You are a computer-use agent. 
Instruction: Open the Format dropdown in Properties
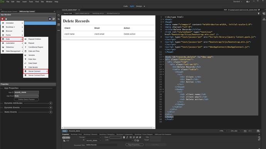(x=94, y=137)
